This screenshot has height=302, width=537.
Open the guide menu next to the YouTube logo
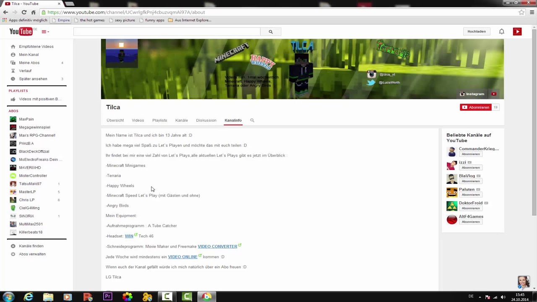pyautogui.click(x=45, y=32)
